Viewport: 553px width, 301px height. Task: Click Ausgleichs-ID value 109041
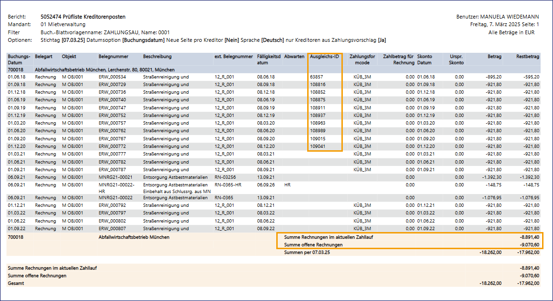318,146
